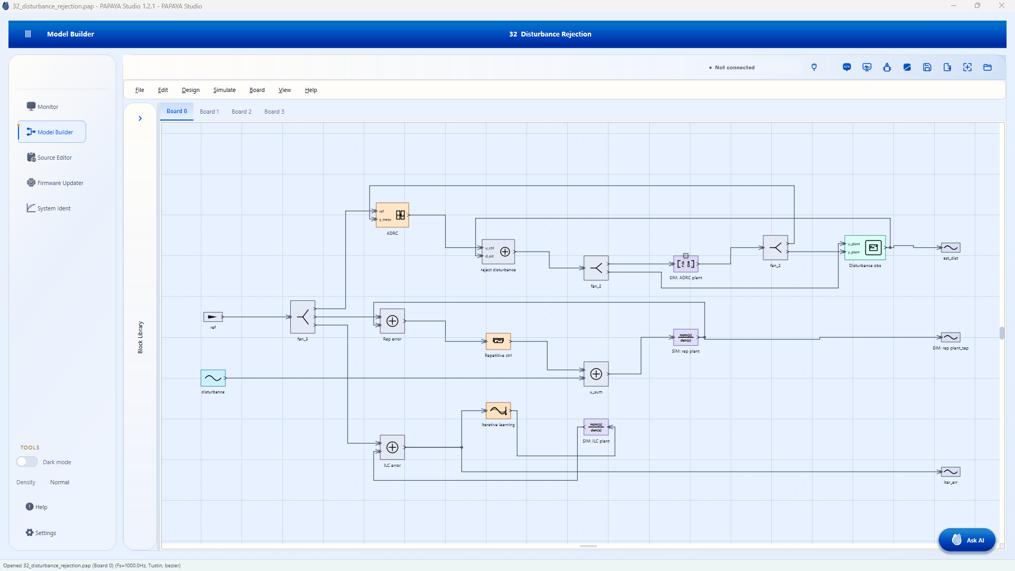Open the monitor waveform toolbar icon
Viewport: 1015px width, 571px height.
(x=867, y=67)
